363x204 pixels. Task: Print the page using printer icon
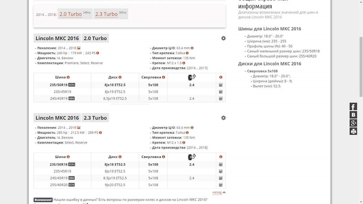coord(353,131)
